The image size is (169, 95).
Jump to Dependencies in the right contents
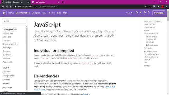click(149, 25)
